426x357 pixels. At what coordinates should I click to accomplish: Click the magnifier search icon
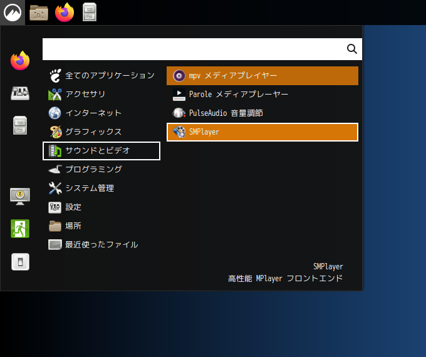(352, 49)
